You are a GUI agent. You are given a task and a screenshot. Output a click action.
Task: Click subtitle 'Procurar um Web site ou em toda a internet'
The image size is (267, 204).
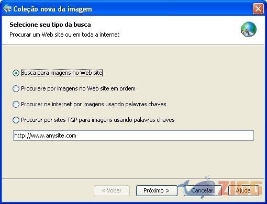point(64,35)
